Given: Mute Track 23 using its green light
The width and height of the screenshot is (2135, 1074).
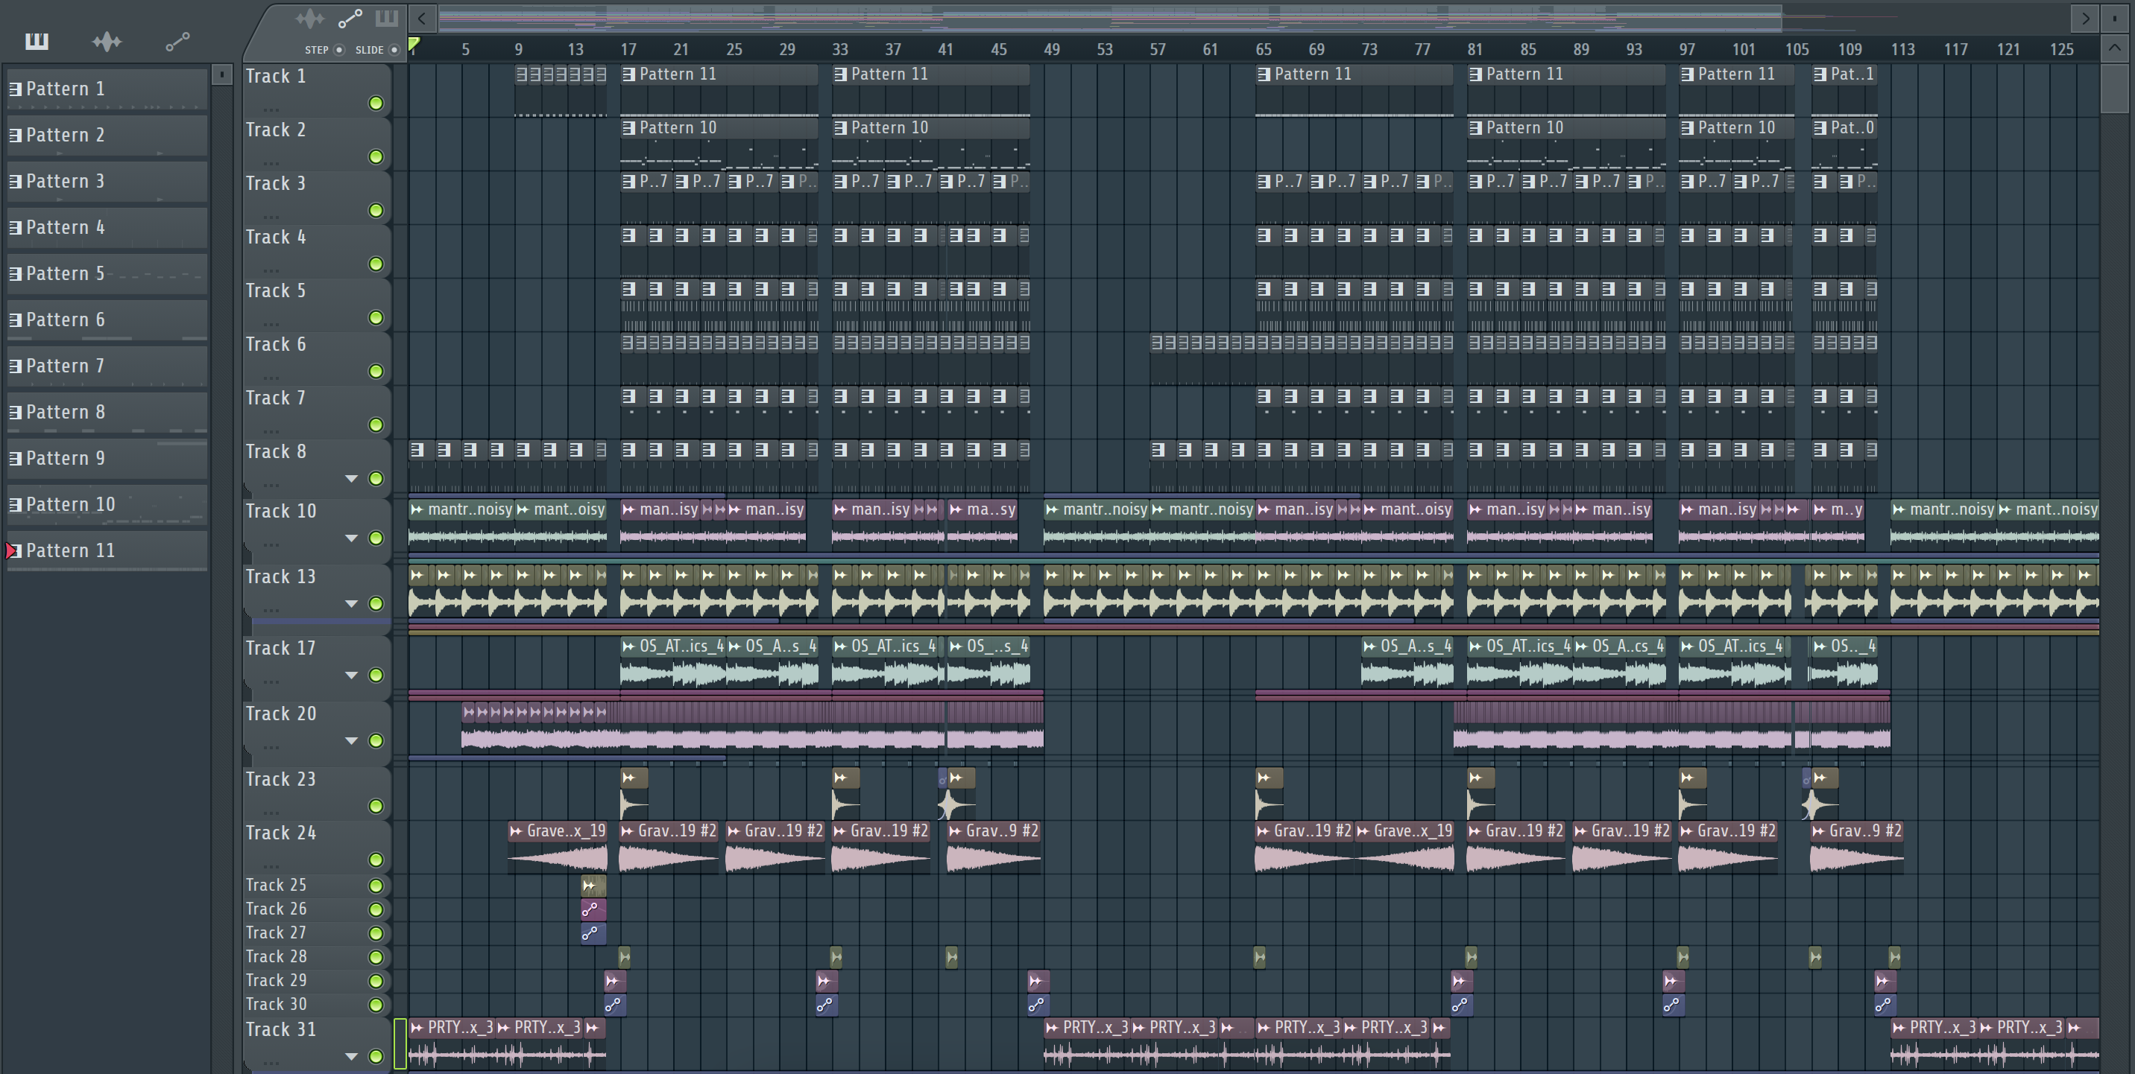Looking at the screenshot, I should (x=376, y=806).
